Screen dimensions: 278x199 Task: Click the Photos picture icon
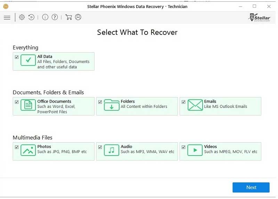click(28, 150)
